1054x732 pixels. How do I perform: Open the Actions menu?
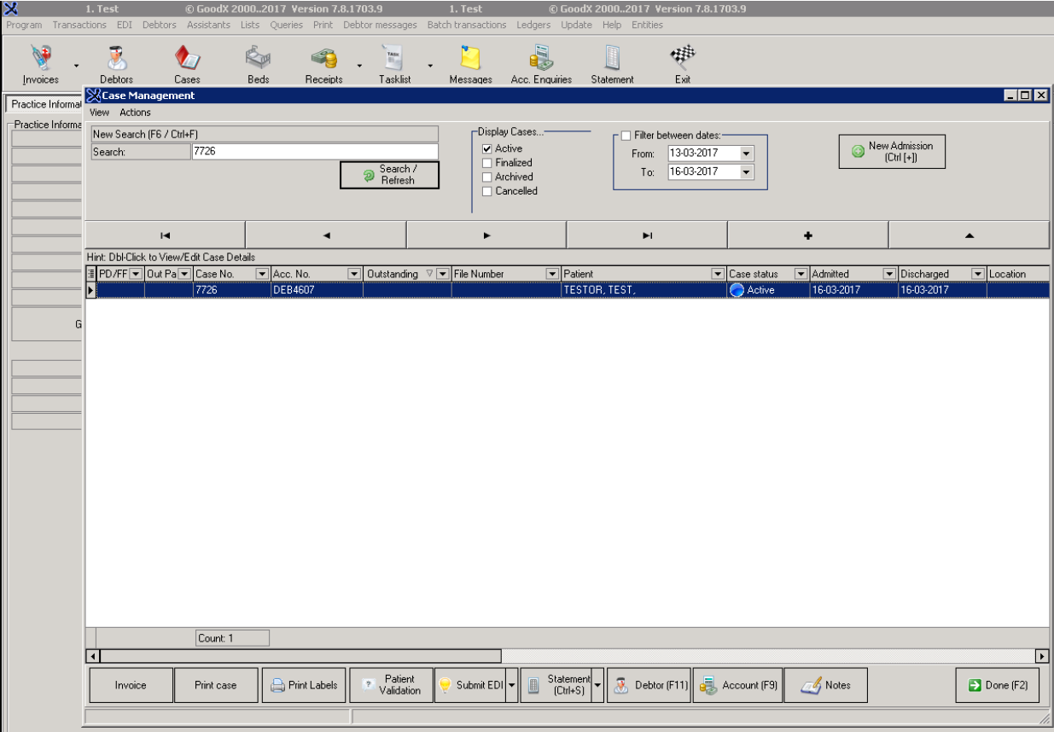(x=137, y=112)
